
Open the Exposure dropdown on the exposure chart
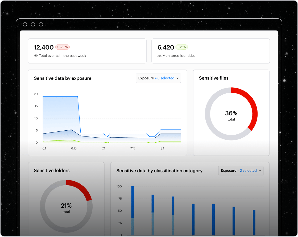point(158,78)
